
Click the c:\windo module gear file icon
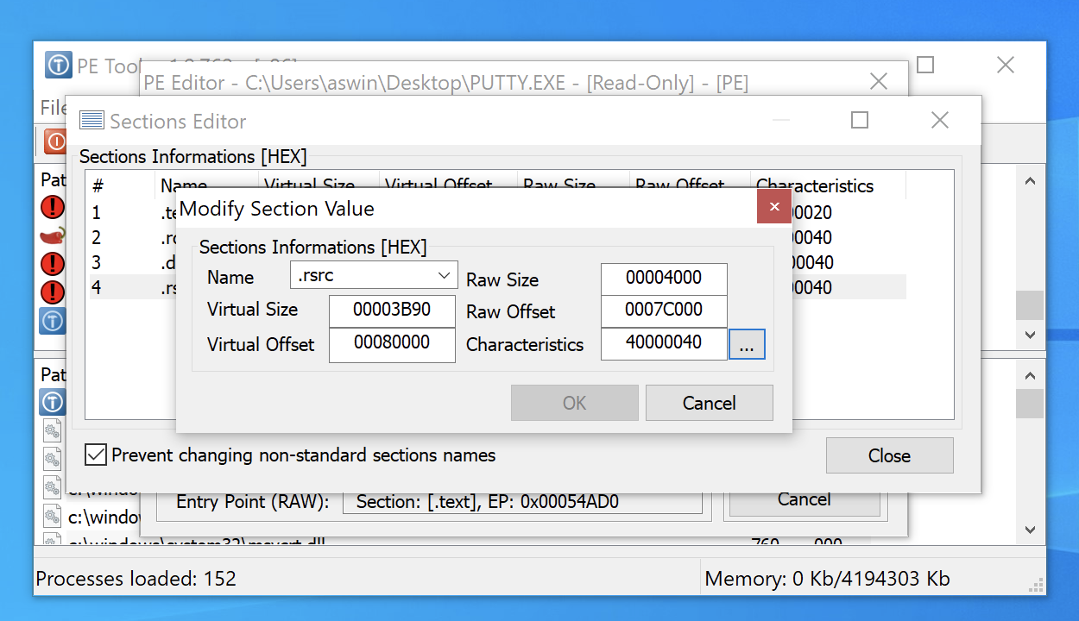53,517
